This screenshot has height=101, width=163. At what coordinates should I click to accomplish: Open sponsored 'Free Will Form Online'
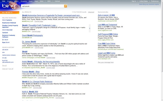[x=106, y=44]
